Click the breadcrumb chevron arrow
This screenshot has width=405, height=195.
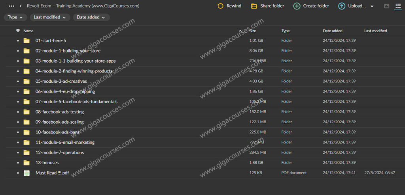click(21, 6)
